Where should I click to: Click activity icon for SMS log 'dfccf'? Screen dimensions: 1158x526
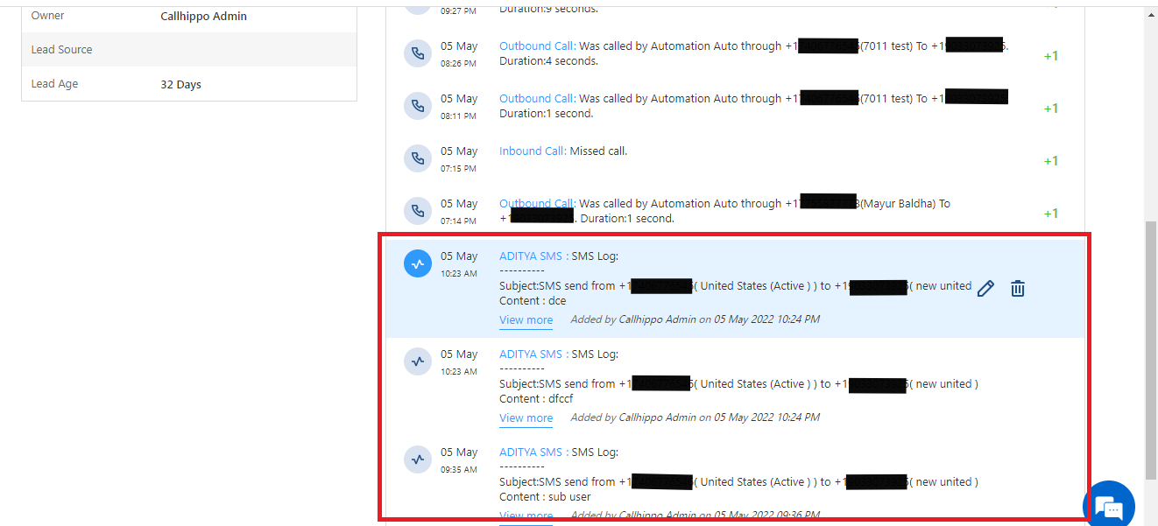(x=418, y=361)
